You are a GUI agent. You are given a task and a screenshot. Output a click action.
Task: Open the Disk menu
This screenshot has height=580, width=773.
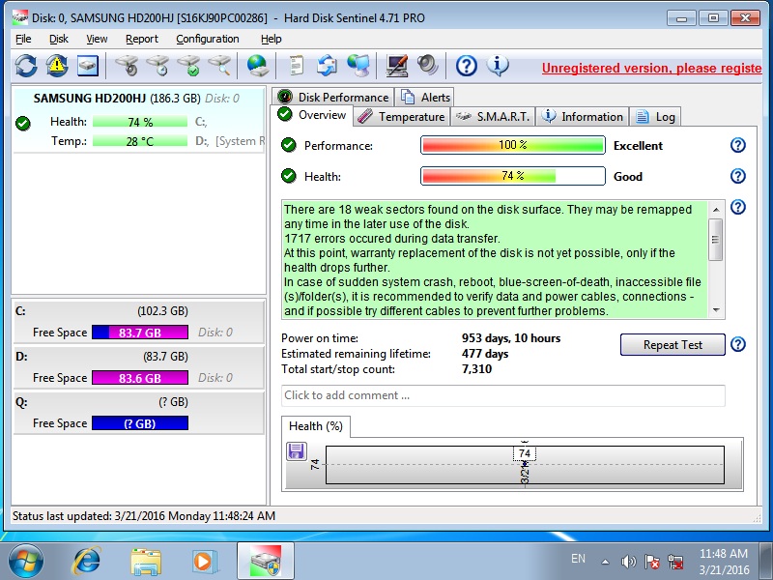[x=59, y=39]
